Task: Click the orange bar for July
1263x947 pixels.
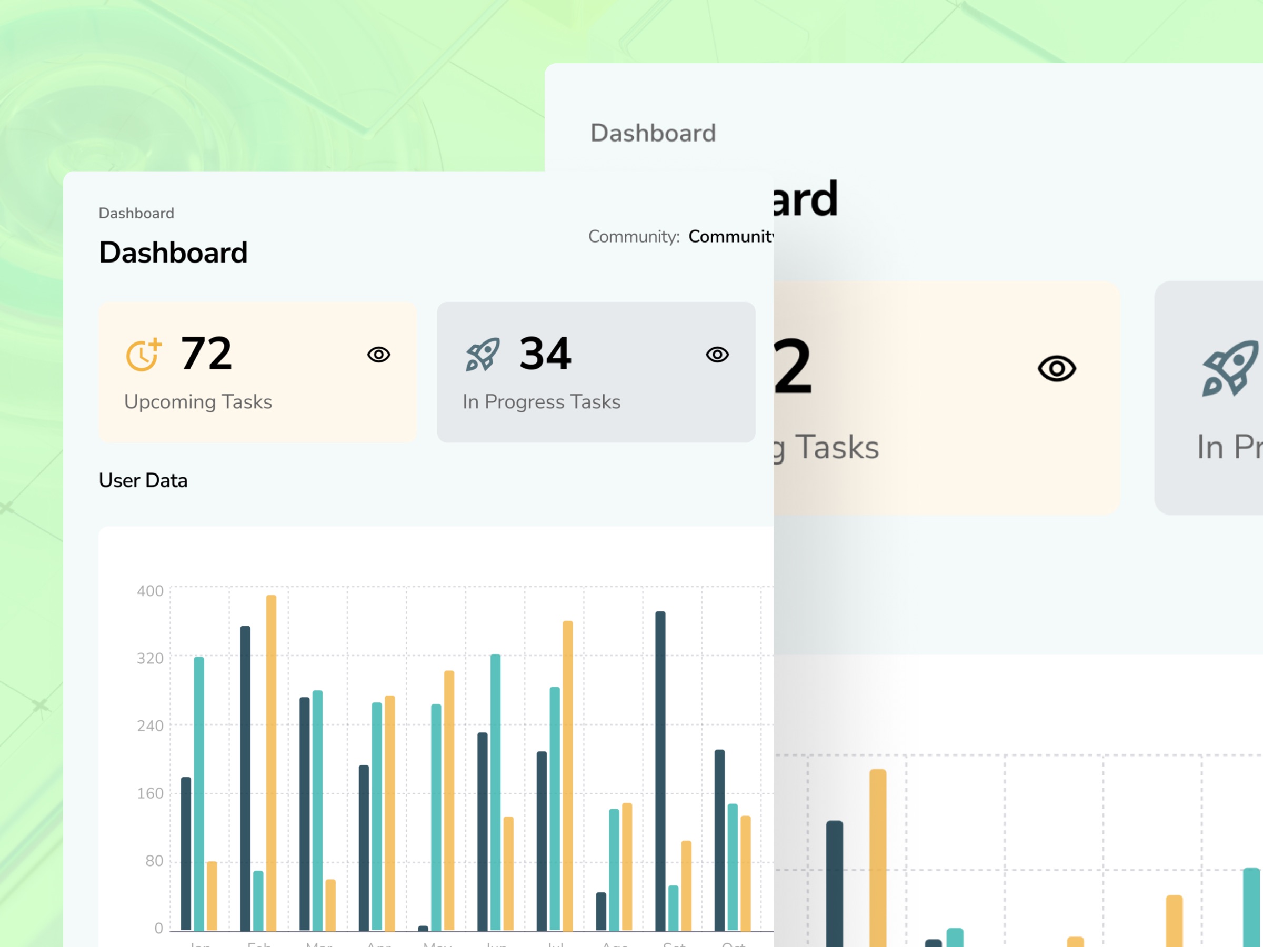Action: [x=567, y=776]
